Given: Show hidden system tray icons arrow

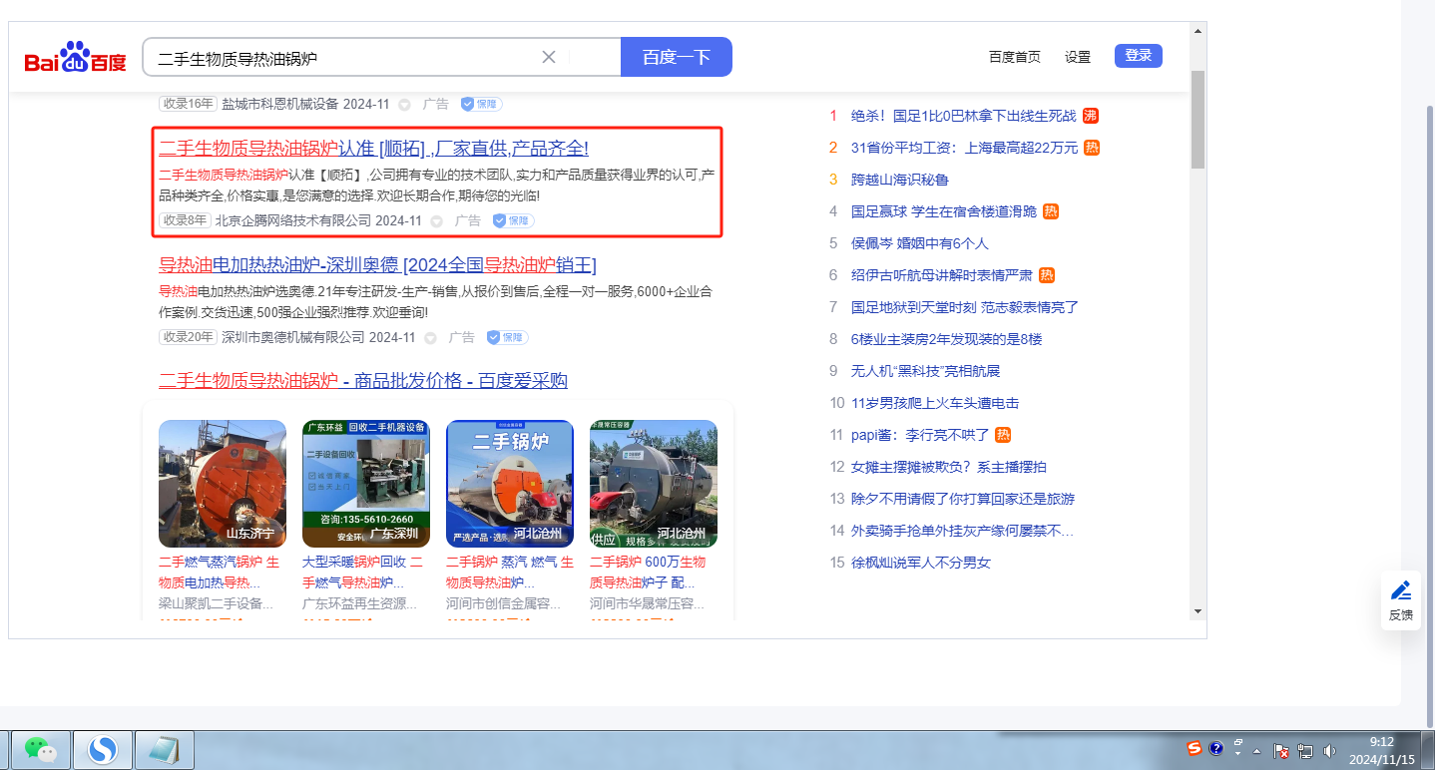Looking at the screenshot, I should coord(1256,750).
